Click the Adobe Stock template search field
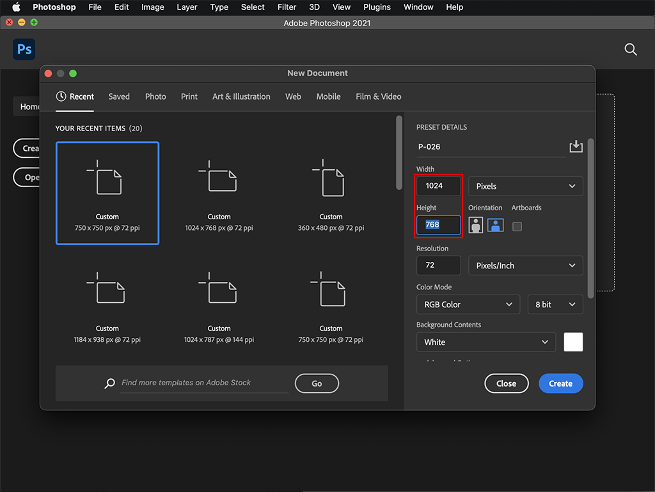The width and height of the screenshot is (655, 492). pos(204,383)
